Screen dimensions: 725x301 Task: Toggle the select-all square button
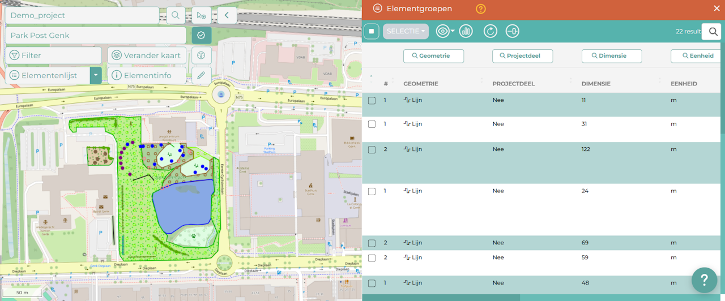click(372, 31)
